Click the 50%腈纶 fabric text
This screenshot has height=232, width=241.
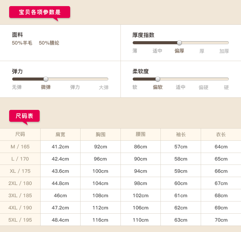tap(49, 43)
